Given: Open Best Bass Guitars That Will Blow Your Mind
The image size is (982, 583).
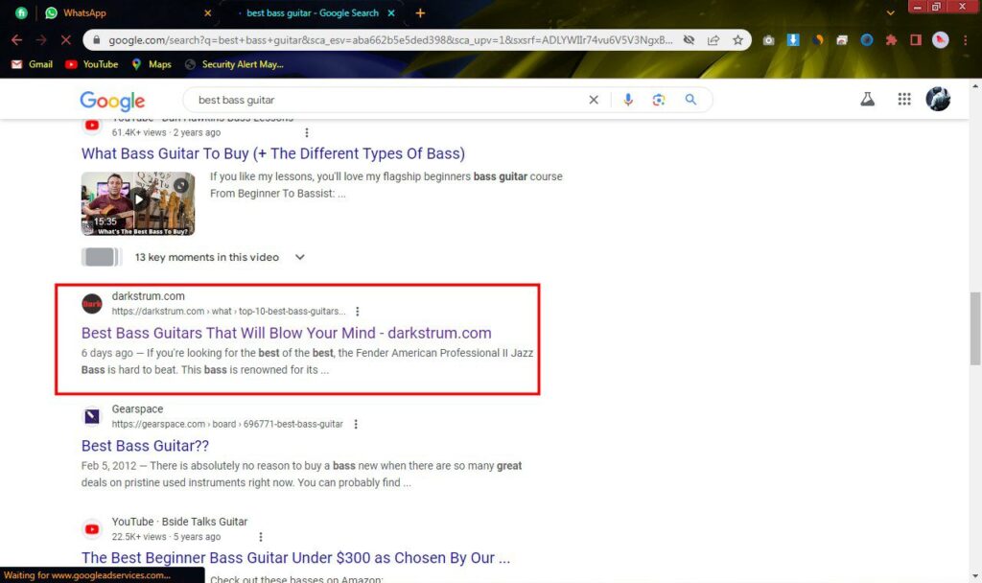Looking at the screenshot, I should pos(286,333).
